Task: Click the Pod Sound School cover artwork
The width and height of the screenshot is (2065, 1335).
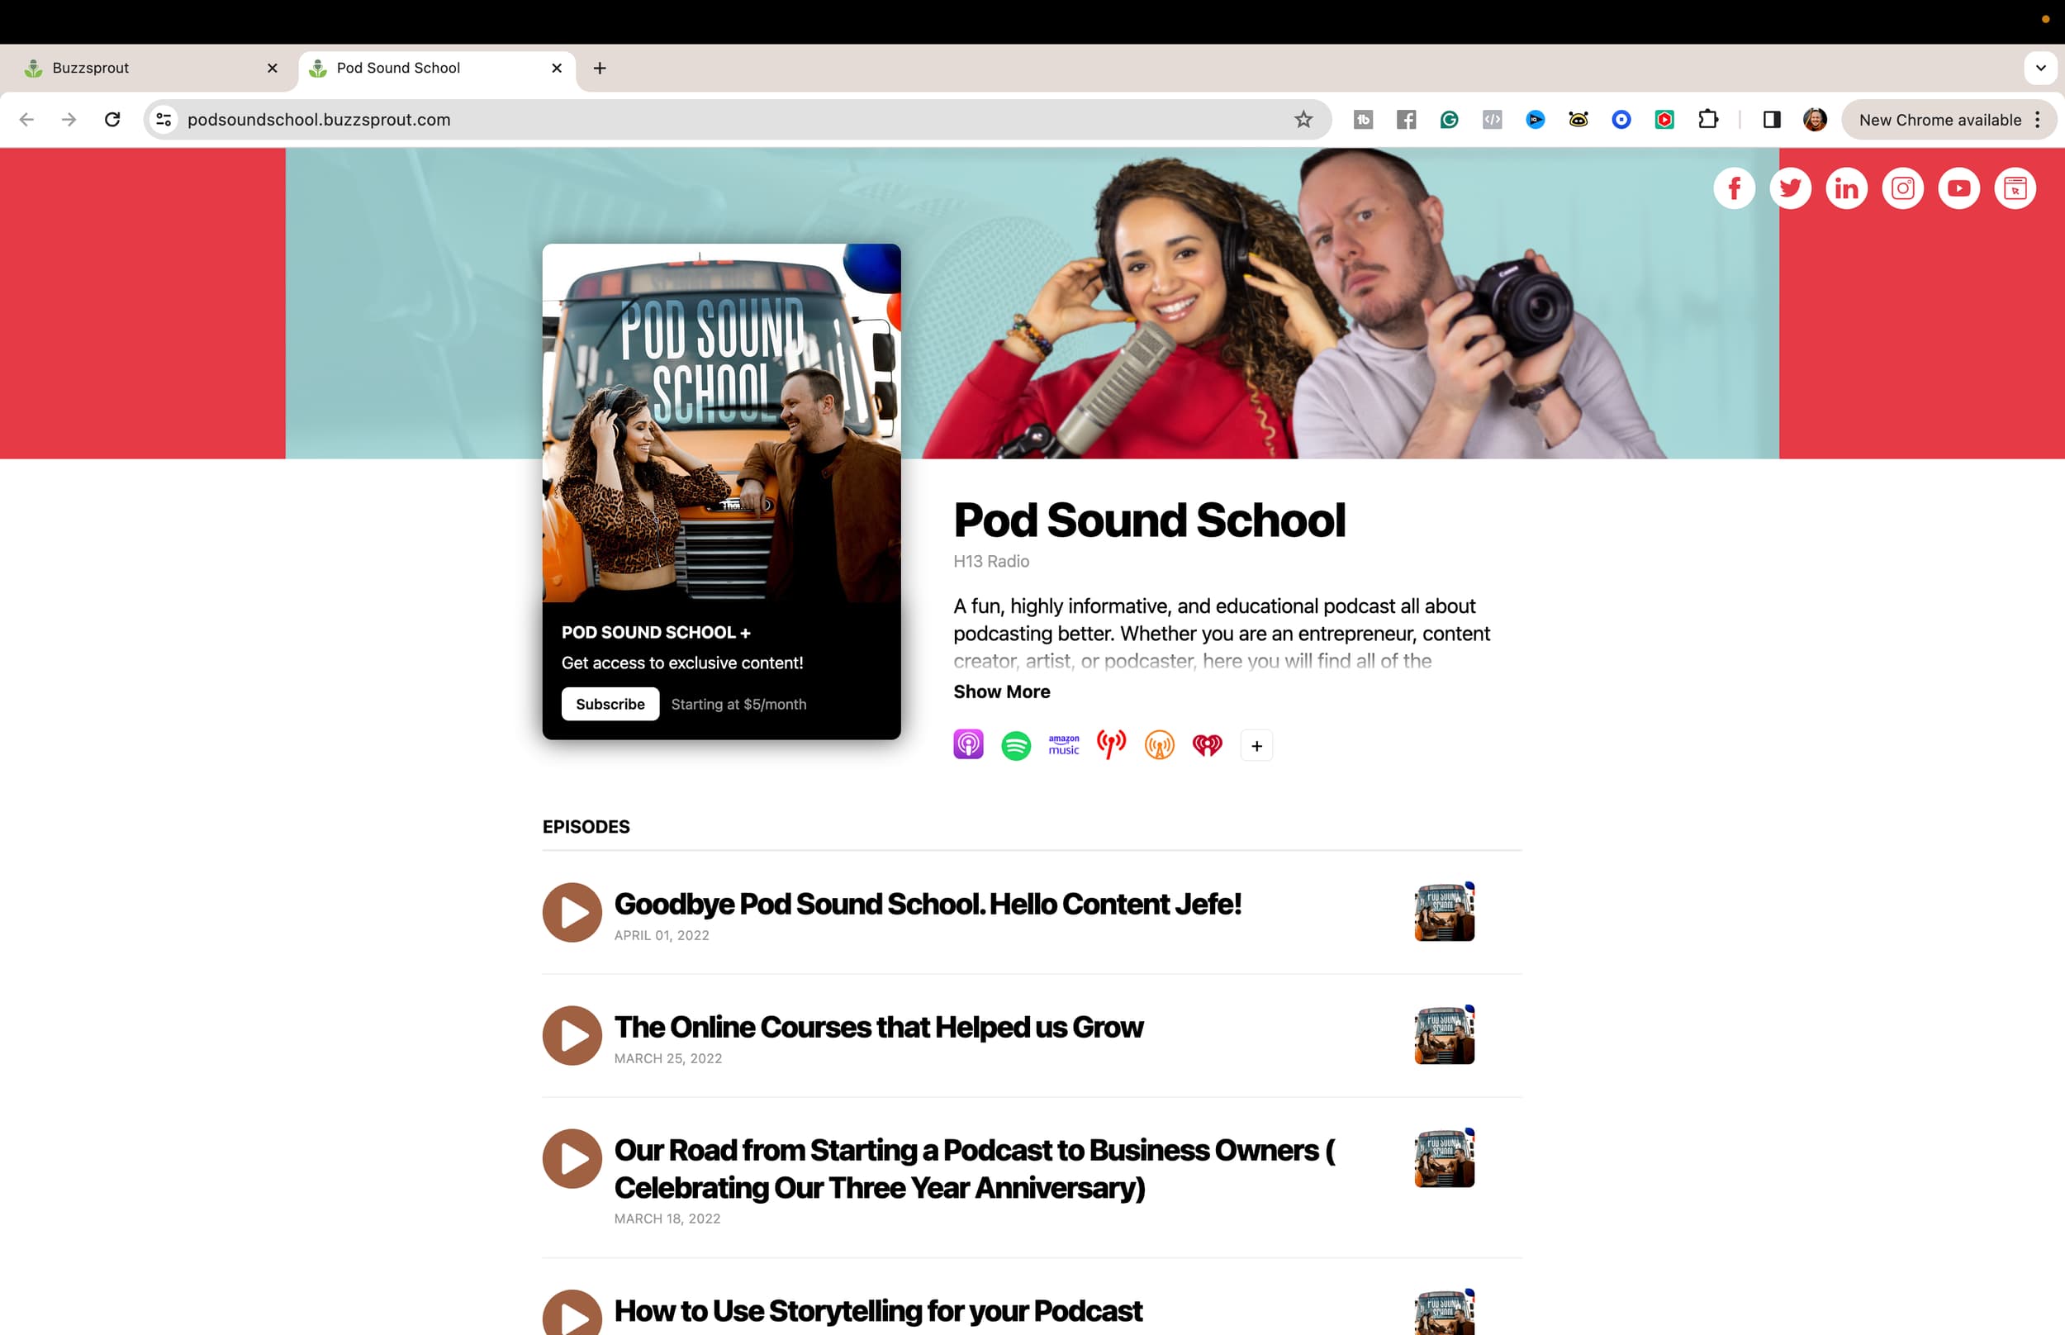Action: click(721, 423)
